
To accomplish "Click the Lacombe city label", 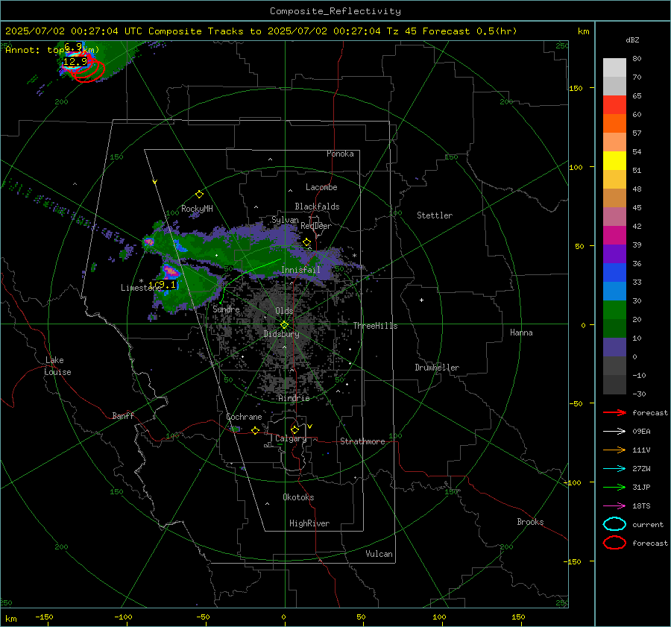I will click(321, 187).
